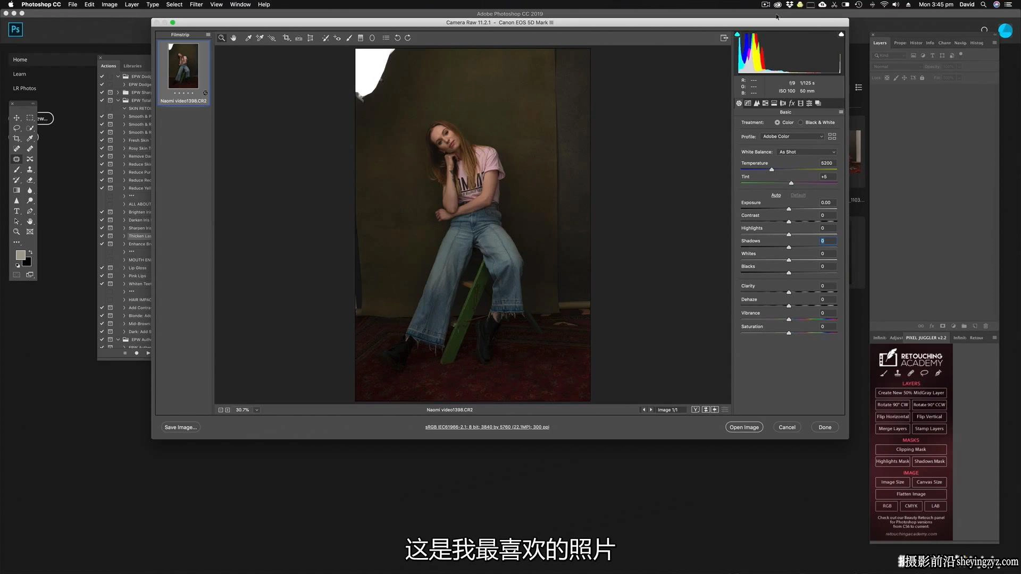Open the Image menu in menu bar
Screen dimensions: 1021x574
[110, 4]
